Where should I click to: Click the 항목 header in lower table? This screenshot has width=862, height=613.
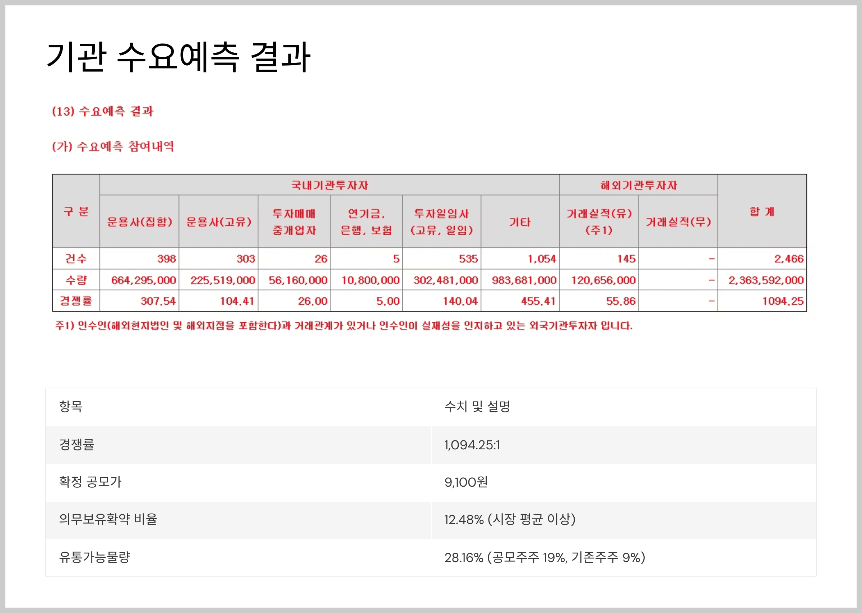[71, 407]
